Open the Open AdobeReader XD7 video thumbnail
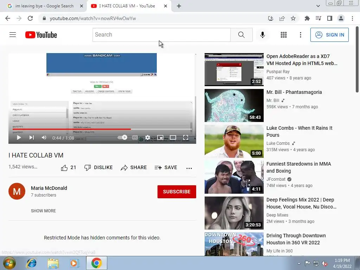The width and height of the screenshot is (360, 270). click(234, 69)
